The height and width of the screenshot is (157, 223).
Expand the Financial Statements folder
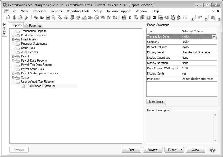(13, 44)
